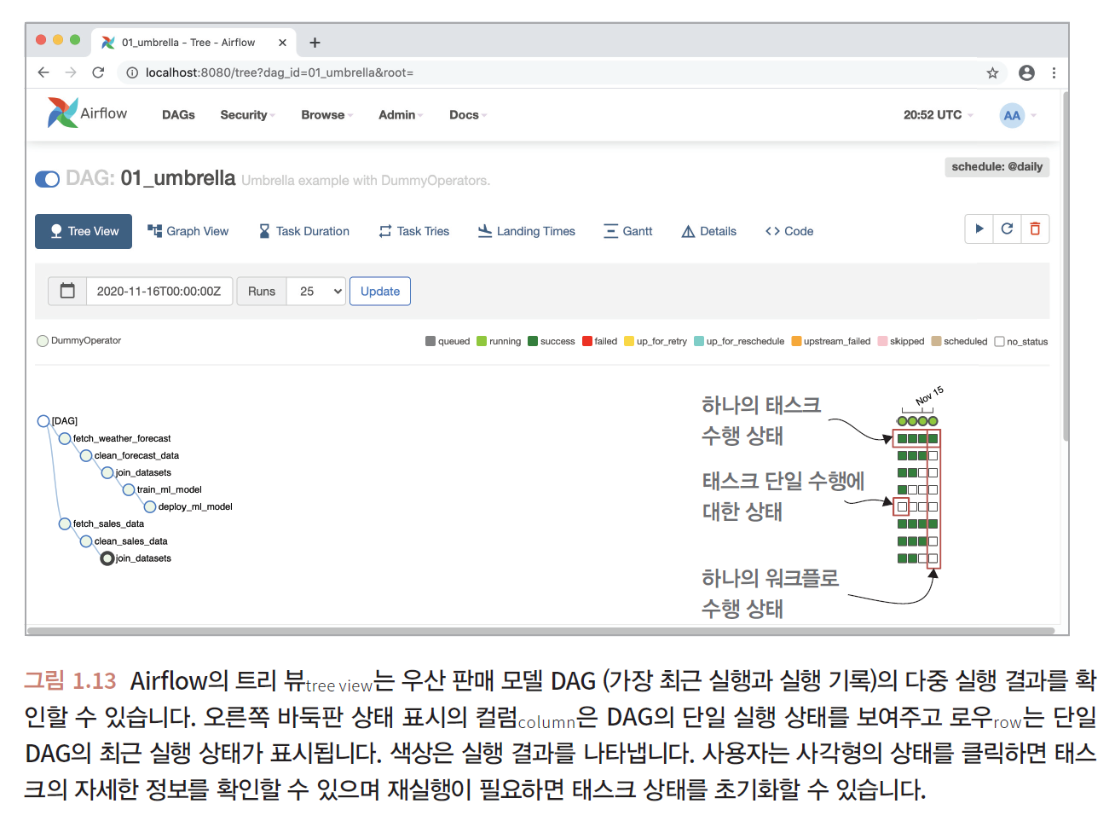Click the scheduled legend swatch
The image size is (1115, 821).
coord(936,341)
